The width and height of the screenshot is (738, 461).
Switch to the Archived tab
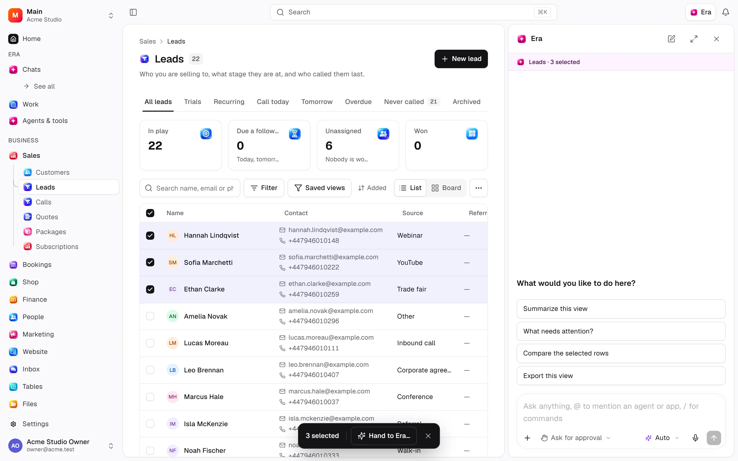(x=466, y=101)
